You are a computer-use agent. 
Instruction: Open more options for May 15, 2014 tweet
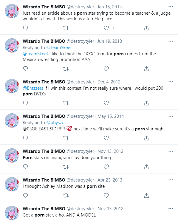(x=171, y=116)
